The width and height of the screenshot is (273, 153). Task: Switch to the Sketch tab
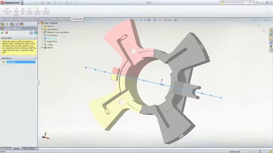(16, 19)
